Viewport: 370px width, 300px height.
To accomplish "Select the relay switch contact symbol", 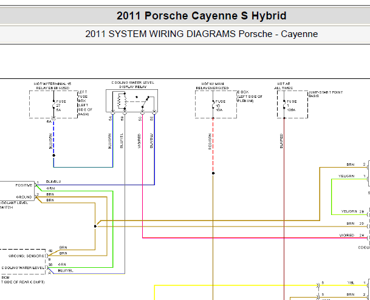I will (x=145, y=102).
